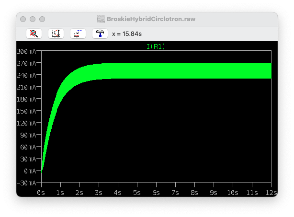
Task: Click the 0mA y-axis label
Action: [x=30, y=171]
